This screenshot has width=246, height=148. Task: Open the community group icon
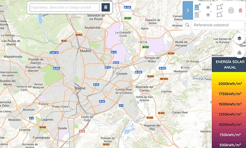click(231, 10)
